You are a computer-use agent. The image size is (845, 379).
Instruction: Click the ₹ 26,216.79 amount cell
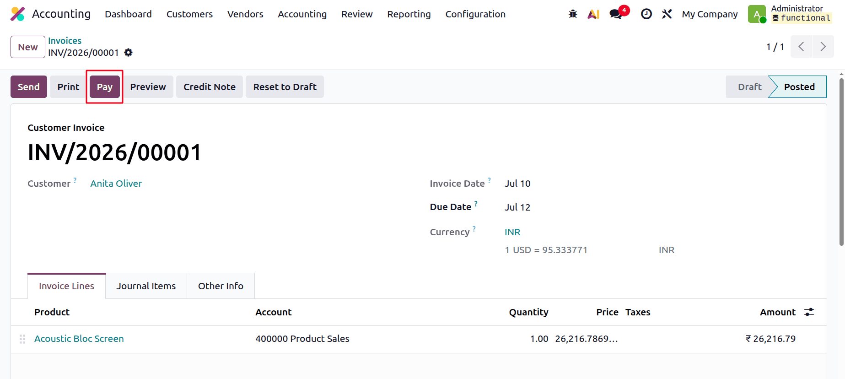point(770,339)
